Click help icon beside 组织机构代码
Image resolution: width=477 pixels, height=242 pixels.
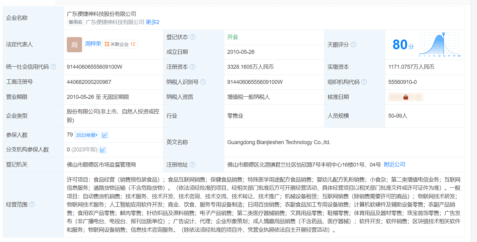[364, 82]
